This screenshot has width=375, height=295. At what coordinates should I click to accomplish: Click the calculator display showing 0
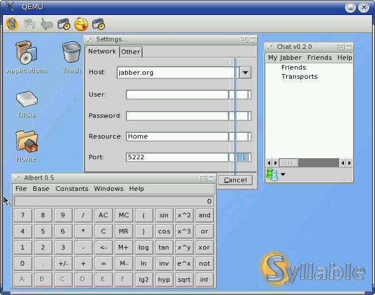point(114,201)
